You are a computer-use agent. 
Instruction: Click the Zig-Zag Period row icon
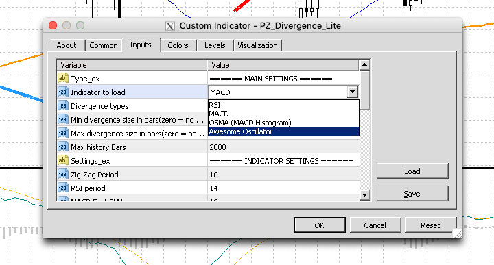click(x=62, y=174)
